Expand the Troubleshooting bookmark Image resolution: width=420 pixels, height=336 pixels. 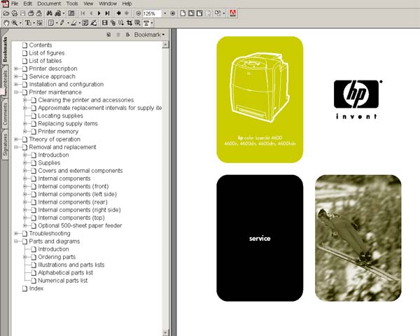[x=16, y=233]
